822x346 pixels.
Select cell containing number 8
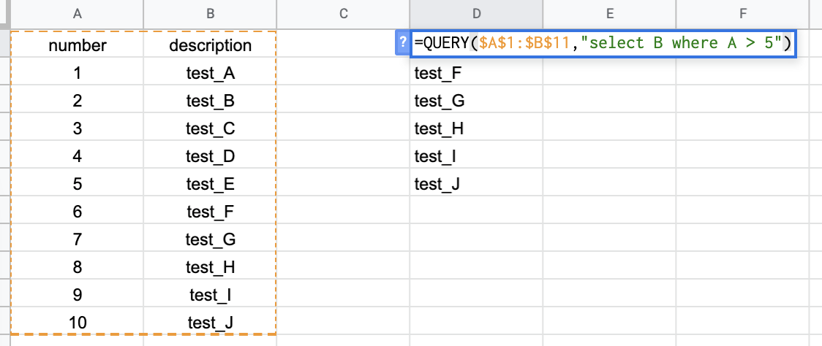click(x=77, y=267)
